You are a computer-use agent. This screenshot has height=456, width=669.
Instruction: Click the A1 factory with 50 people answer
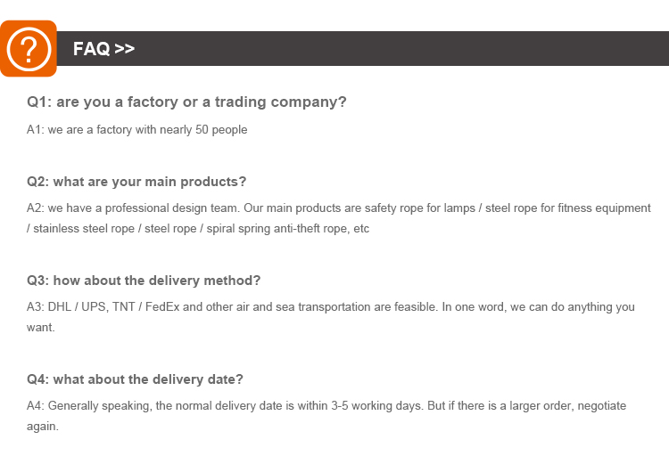click(x=136, y=130)
